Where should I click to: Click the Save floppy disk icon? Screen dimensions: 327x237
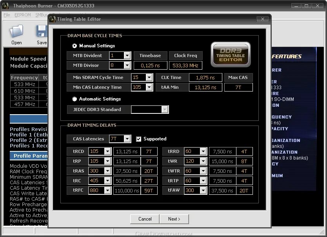pyautogui.click(x=42, y=31)
